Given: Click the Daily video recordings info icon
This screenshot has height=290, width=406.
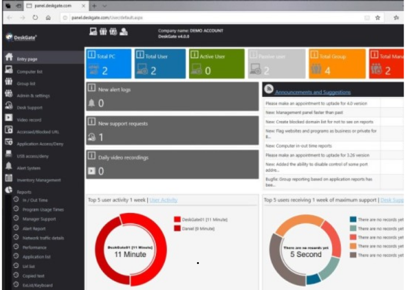Looking at the screenshot, I should (92, 155).
